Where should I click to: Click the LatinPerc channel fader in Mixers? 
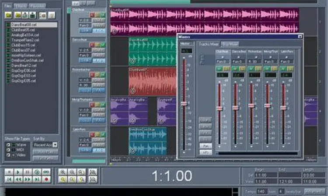283,108
